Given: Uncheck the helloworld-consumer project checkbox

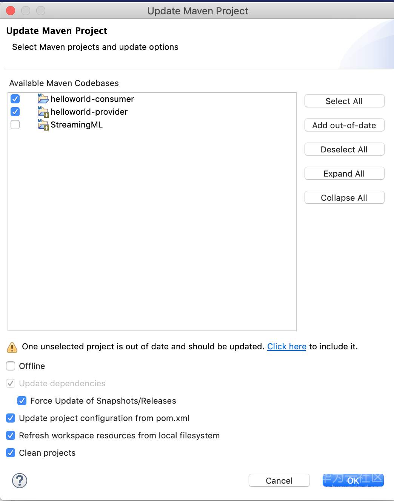Looking at the screenshot, I should [x=15, y=99].
